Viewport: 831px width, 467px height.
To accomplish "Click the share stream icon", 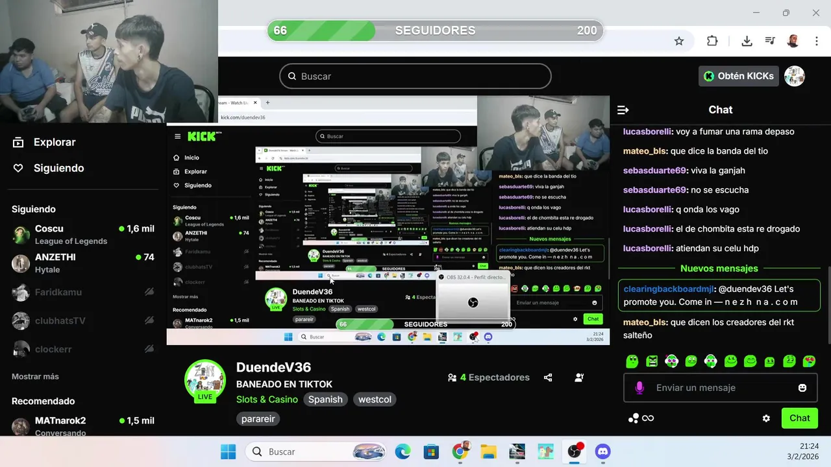I will pos(548,377).
